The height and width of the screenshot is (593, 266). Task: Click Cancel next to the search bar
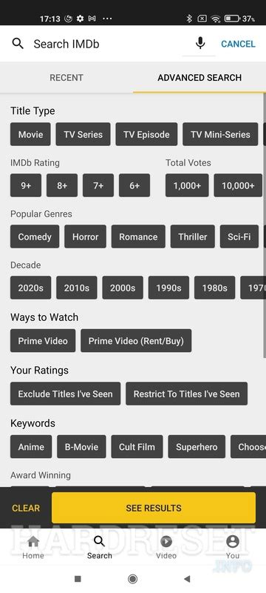(238, 44)
